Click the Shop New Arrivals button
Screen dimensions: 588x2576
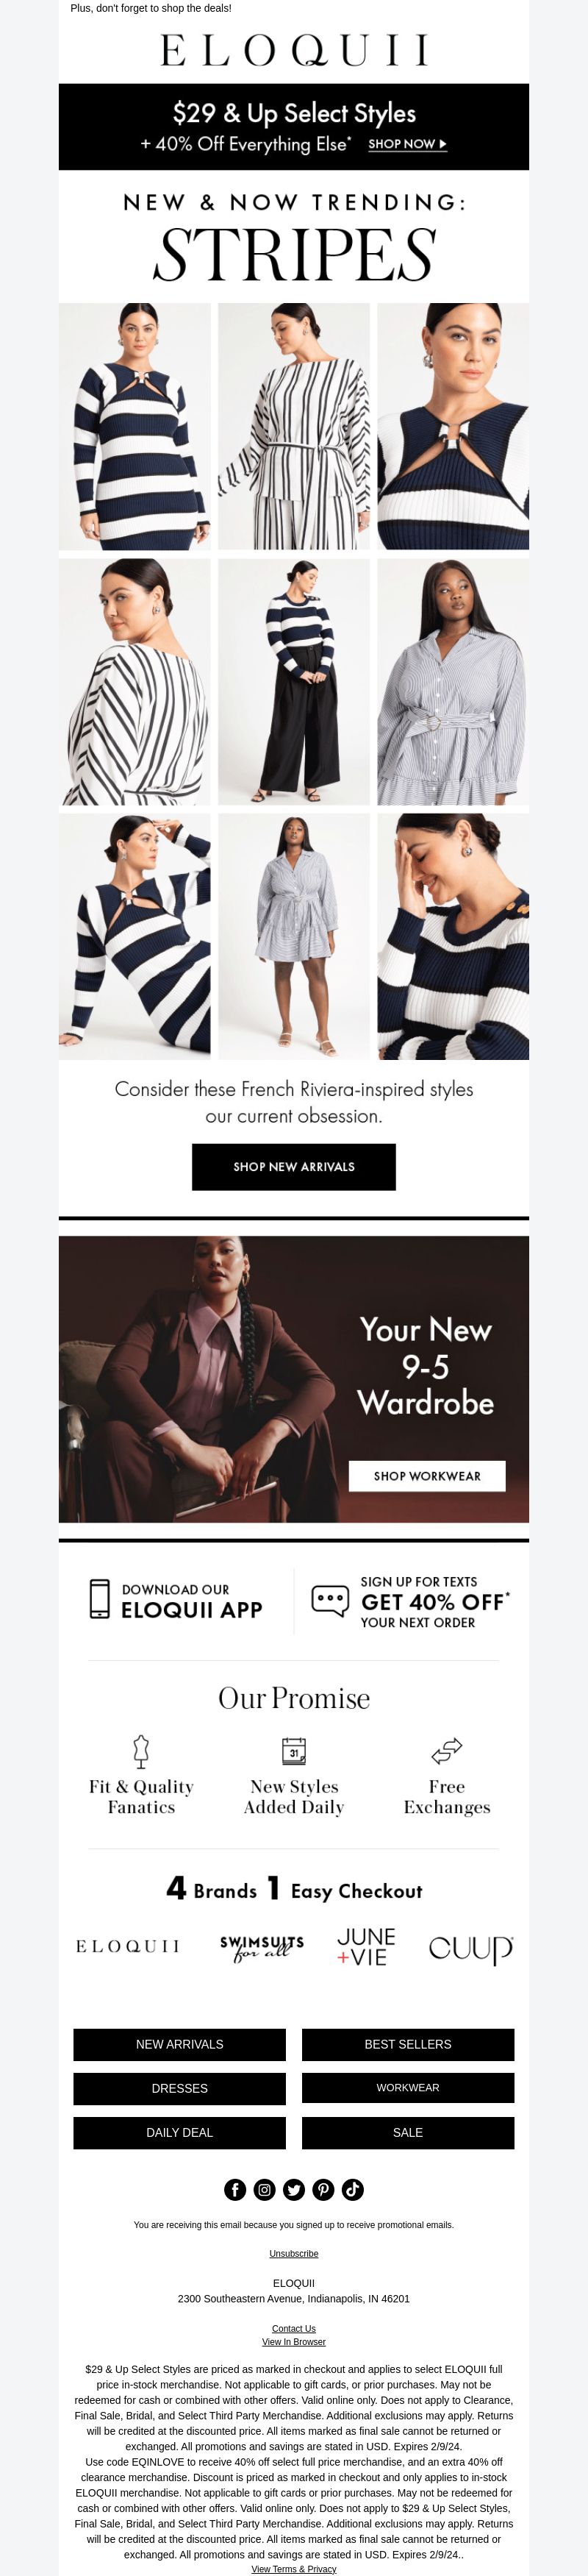click(x=294, y=1167)
